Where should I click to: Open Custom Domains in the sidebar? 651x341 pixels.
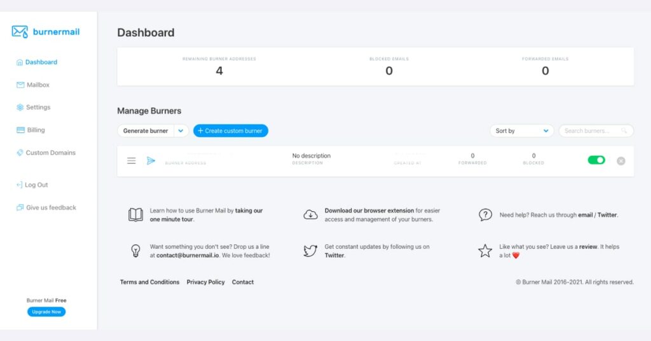click(50, 153)
